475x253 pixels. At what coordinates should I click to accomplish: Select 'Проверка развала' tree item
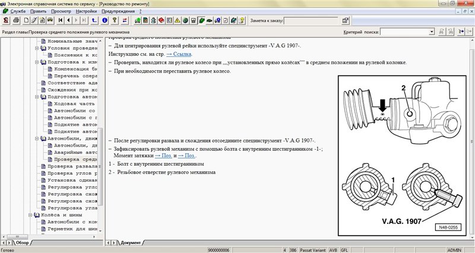point(72,166)
